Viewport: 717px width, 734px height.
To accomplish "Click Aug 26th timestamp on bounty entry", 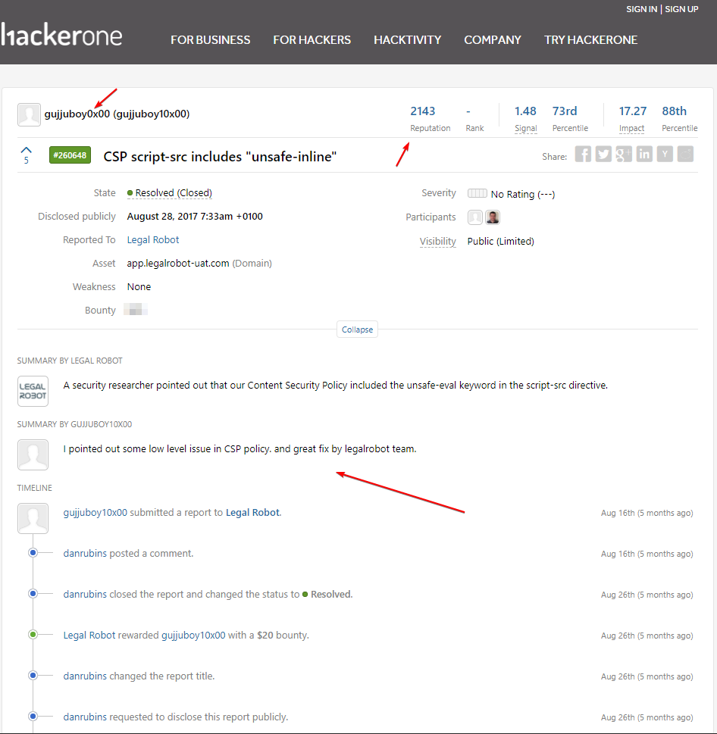I will coord(647,636).
